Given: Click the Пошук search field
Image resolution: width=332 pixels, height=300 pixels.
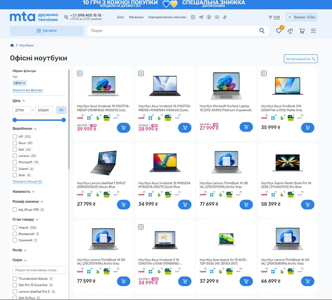Looking at the screenshot, I should click(x=173, y=31).
